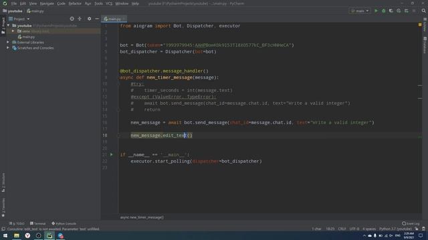Expand Scratches and Consoles node

pos(8,48)
